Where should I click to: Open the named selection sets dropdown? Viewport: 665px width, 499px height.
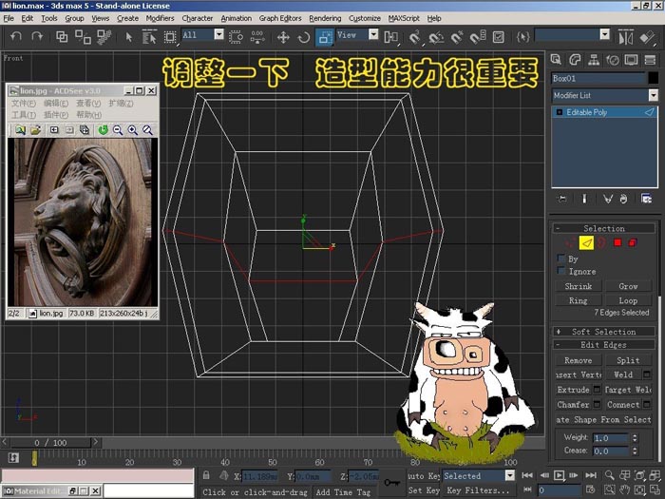point(605,34)
